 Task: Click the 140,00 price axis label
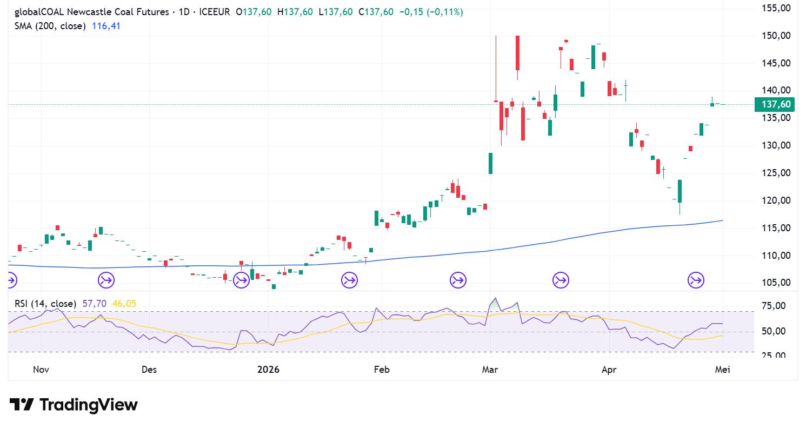coord(776,90)
